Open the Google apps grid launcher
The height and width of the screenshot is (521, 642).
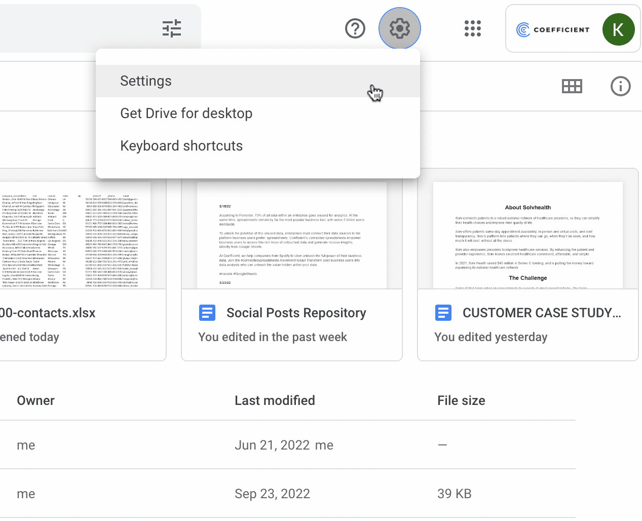(x=472, y=29)
